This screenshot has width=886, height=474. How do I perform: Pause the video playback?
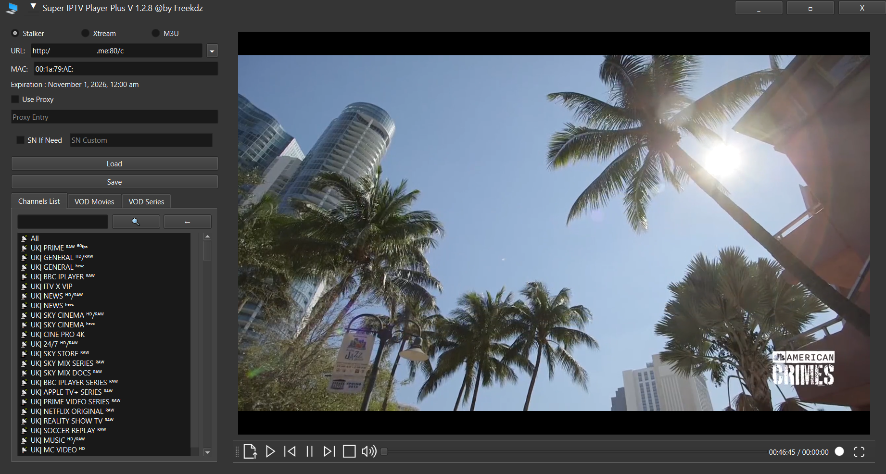pyautogui.click(x=310, y=451)
